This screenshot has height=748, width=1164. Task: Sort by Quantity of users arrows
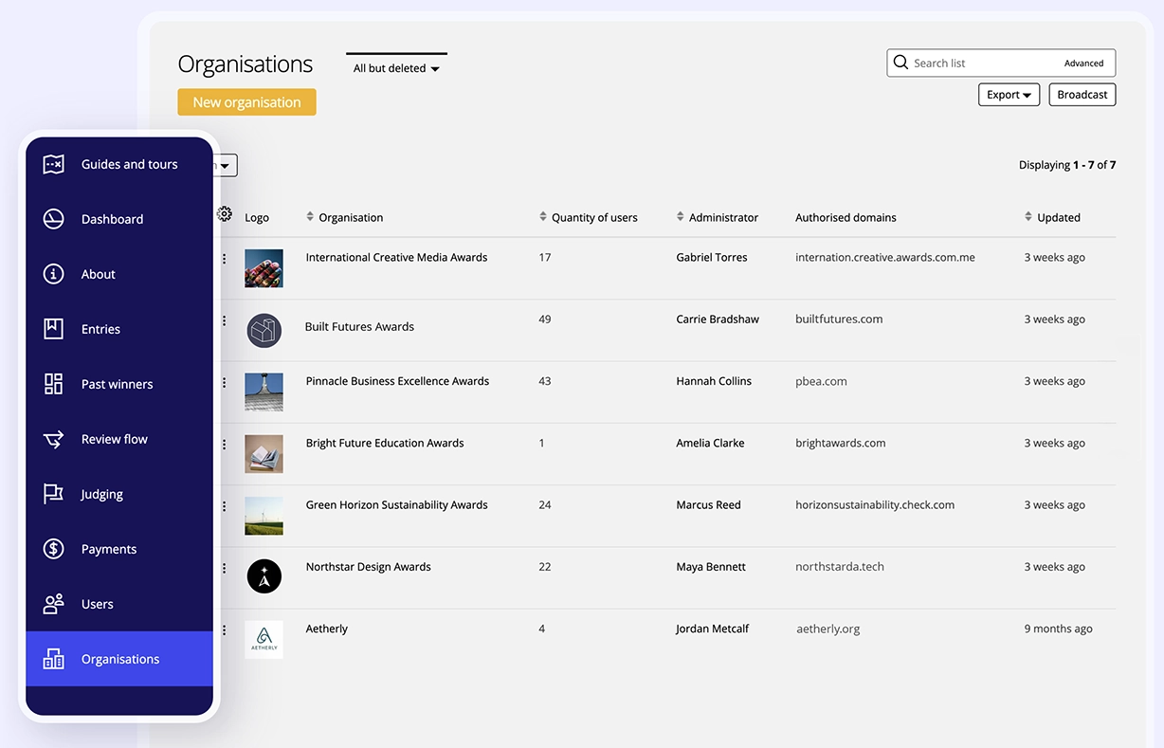tap(543, 217)
